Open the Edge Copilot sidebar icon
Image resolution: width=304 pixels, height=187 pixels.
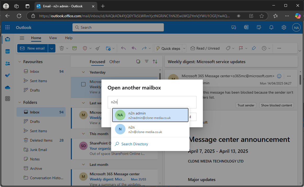(x=298, y=16)
